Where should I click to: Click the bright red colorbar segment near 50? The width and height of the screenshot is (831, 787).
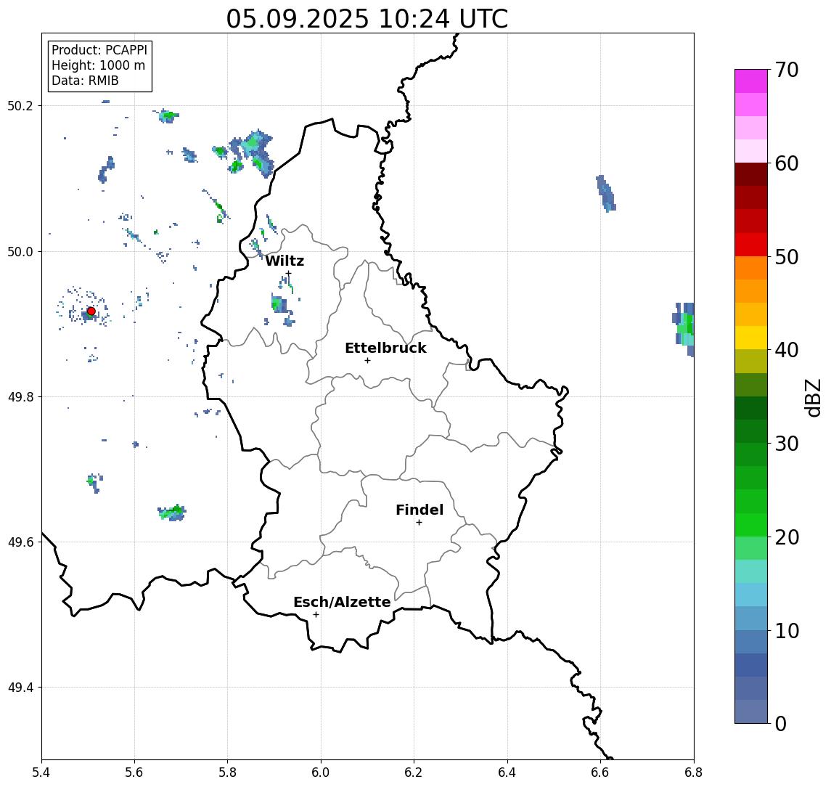coord(751,245)
